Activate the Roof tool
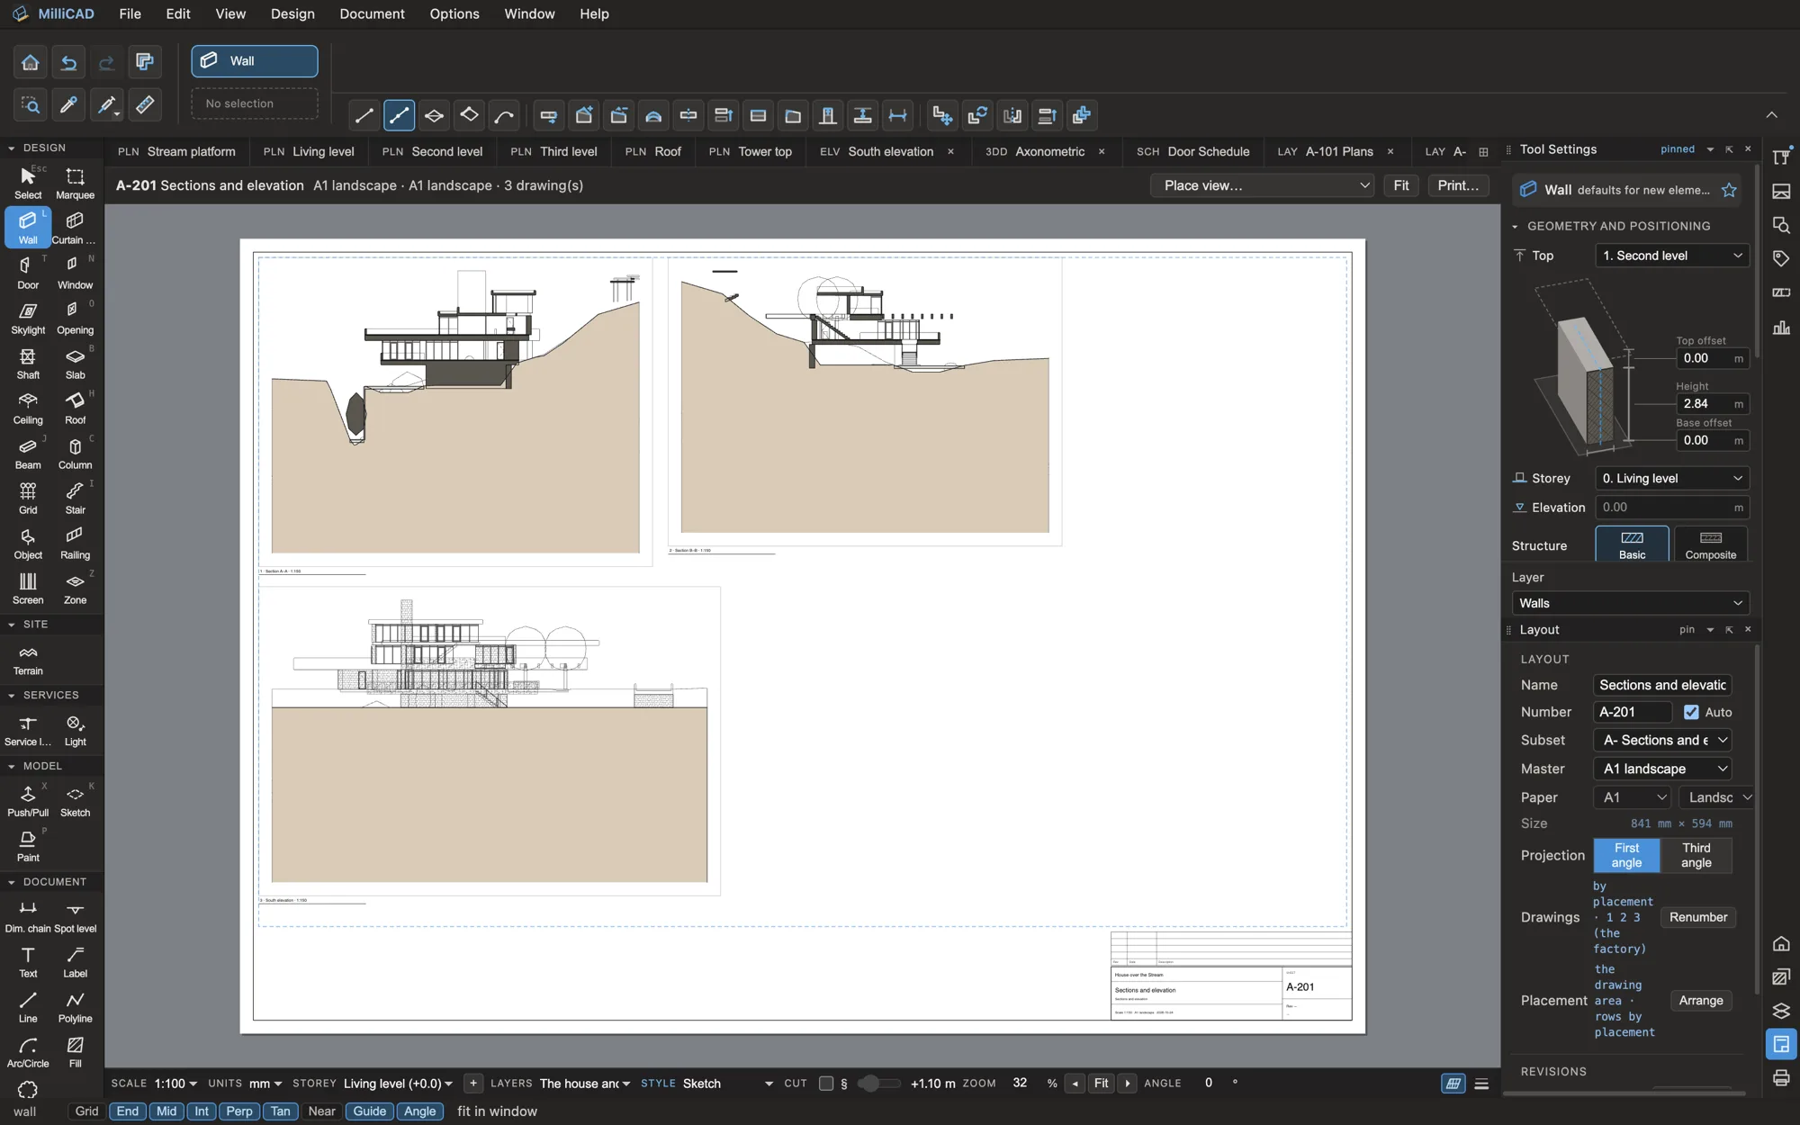The height and width of the screenshot is (1125, 1800). [75, 408]
